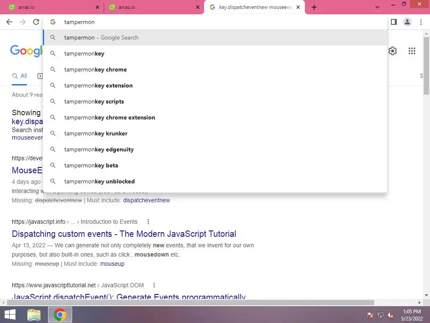Screen dimensions: 430x323
Task: Open the tab search chevron
Action: 378,7
